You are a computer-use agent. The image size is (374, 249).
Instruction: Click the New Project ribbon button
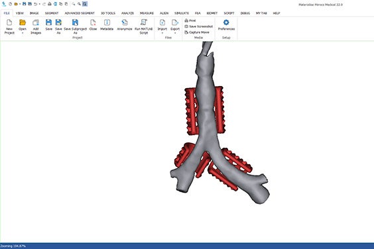click(x=9, y=26)
